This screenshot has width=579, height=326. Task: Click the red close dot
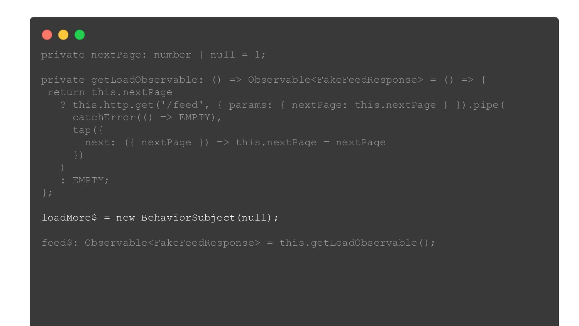pyautogui.click(x=47, y=35)
